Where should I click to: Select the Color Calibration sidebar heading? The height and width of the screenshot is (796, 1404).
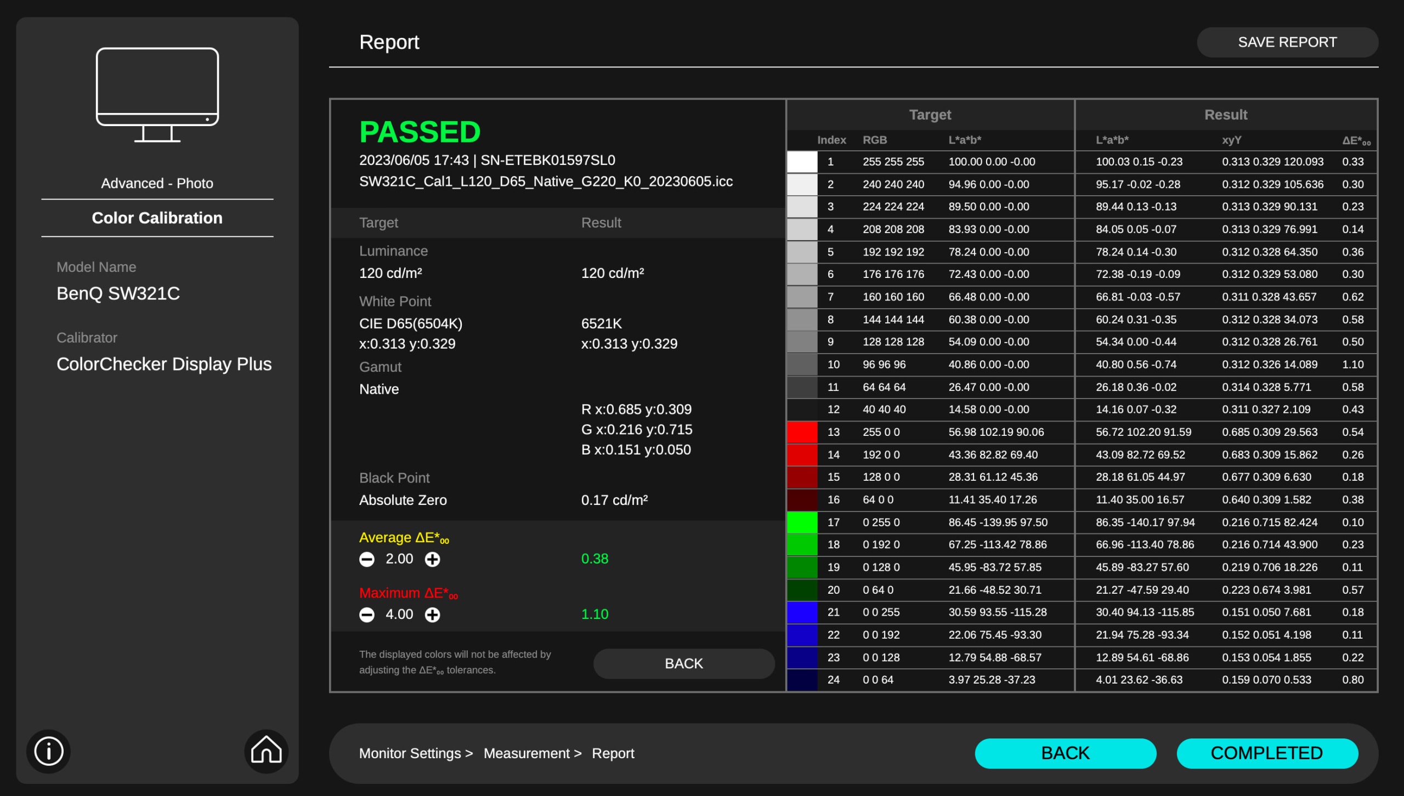click(x=157, y=218)
